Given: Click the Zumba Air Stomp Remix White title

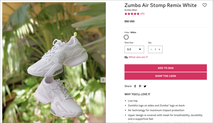Looking at the screenshot, I should [160, 5].
